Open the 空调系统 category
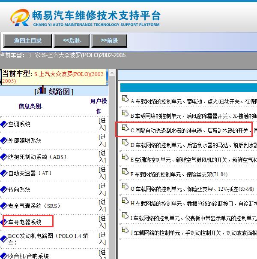 pyautogui.click(x=19, y=124)
